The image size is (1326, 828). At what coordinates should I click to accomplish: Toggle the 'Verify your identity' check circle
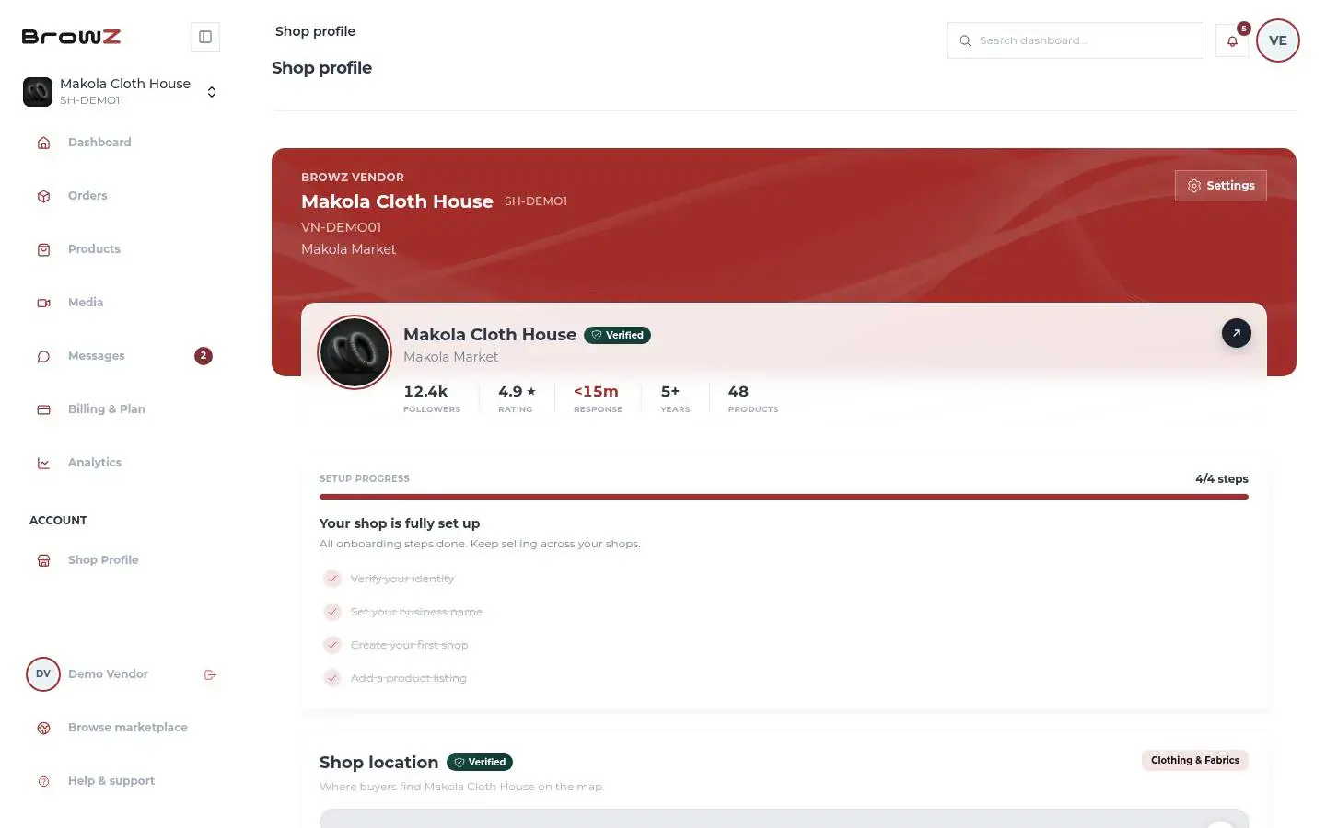(x=332, y=579)
